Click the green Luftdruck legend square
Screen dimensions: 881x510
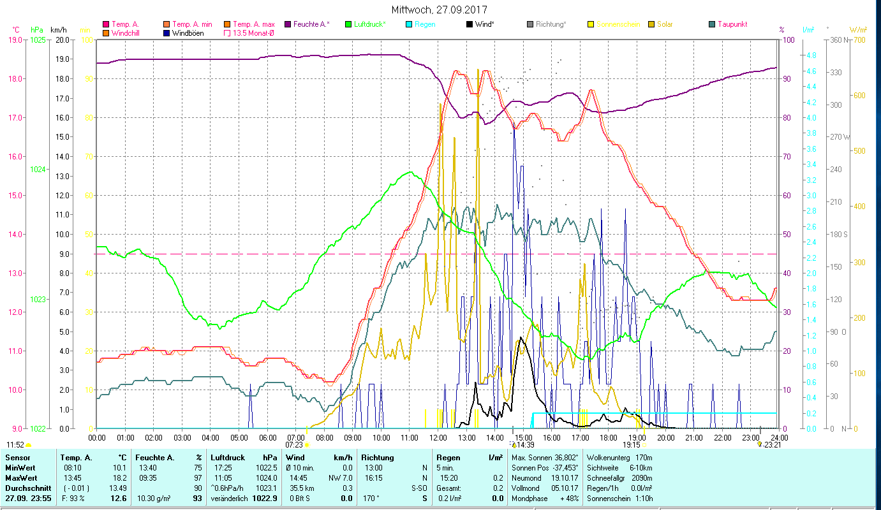348,24
